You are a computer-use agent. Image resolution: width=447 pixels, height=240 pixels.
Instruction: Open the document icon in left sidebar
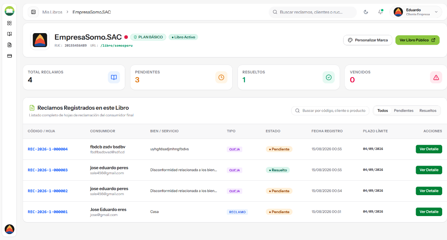tap(10, 45)
